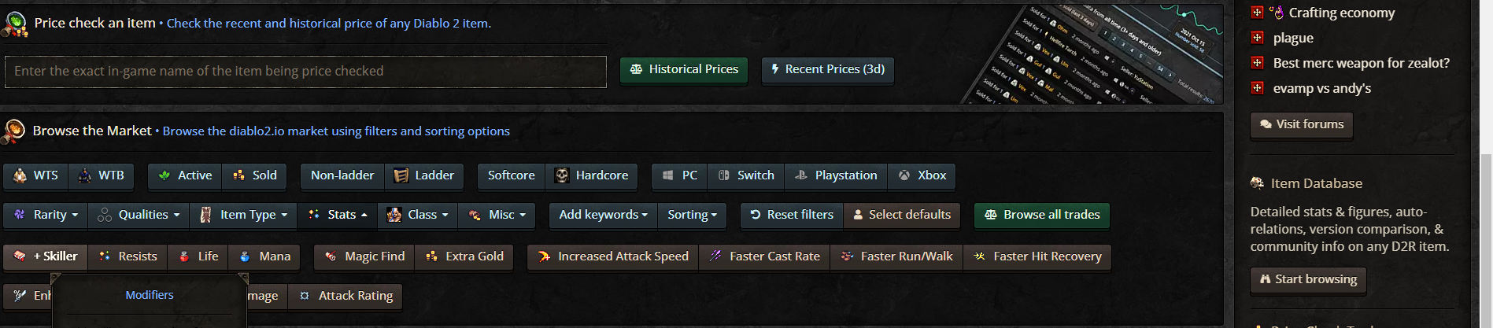Enable the Softcore mode filter
1493x328 pixels.
pyautogui.click(x=511, y=175)
